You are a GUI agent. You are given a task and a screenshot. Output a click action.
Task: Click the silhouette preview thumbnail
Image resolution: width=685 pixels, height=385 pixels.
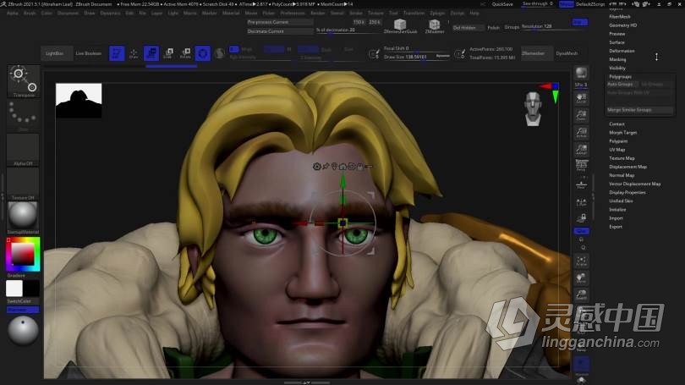pyautogui.click(x=79, y=101)
